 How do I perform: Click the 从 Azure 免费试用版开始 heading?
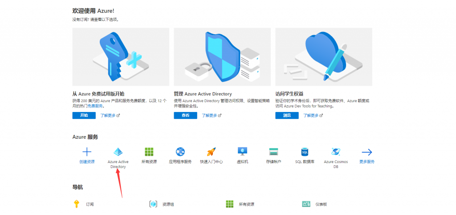point(98,94)
